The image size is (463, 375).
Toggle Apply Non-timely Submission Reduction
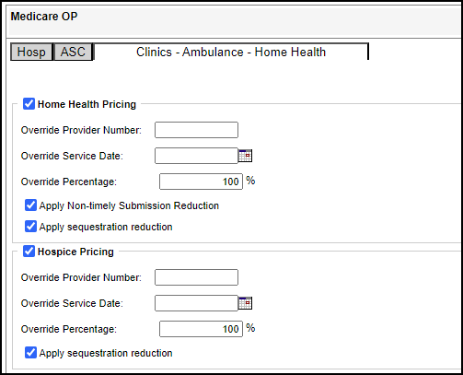(30, 205)
